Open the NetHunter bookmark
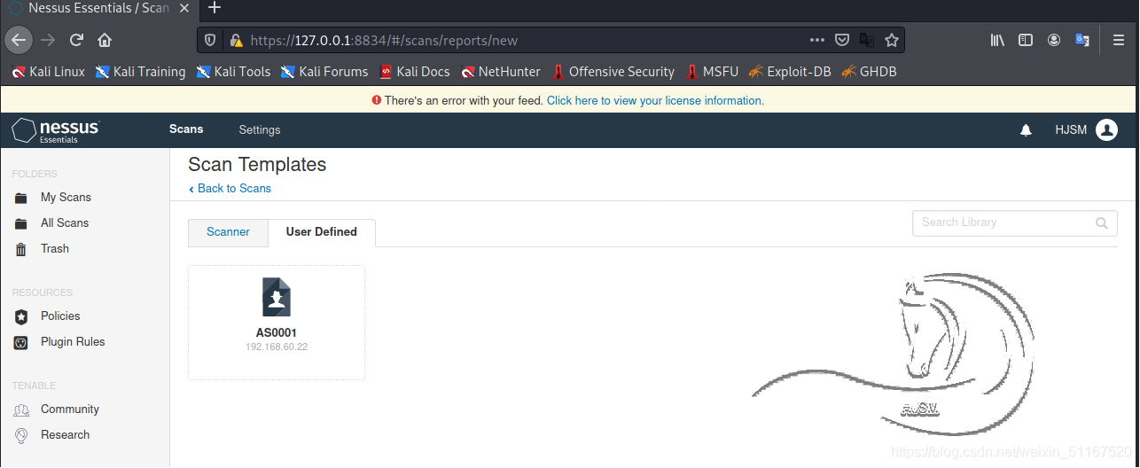Screen dimensions: 1140x468 [x=501, y=72]
